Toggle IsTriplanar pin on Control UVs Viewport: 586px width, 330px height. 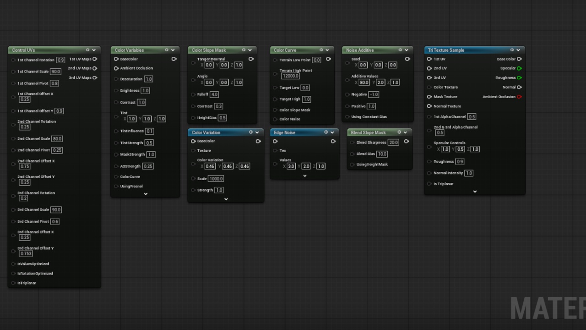click(13, 283)
